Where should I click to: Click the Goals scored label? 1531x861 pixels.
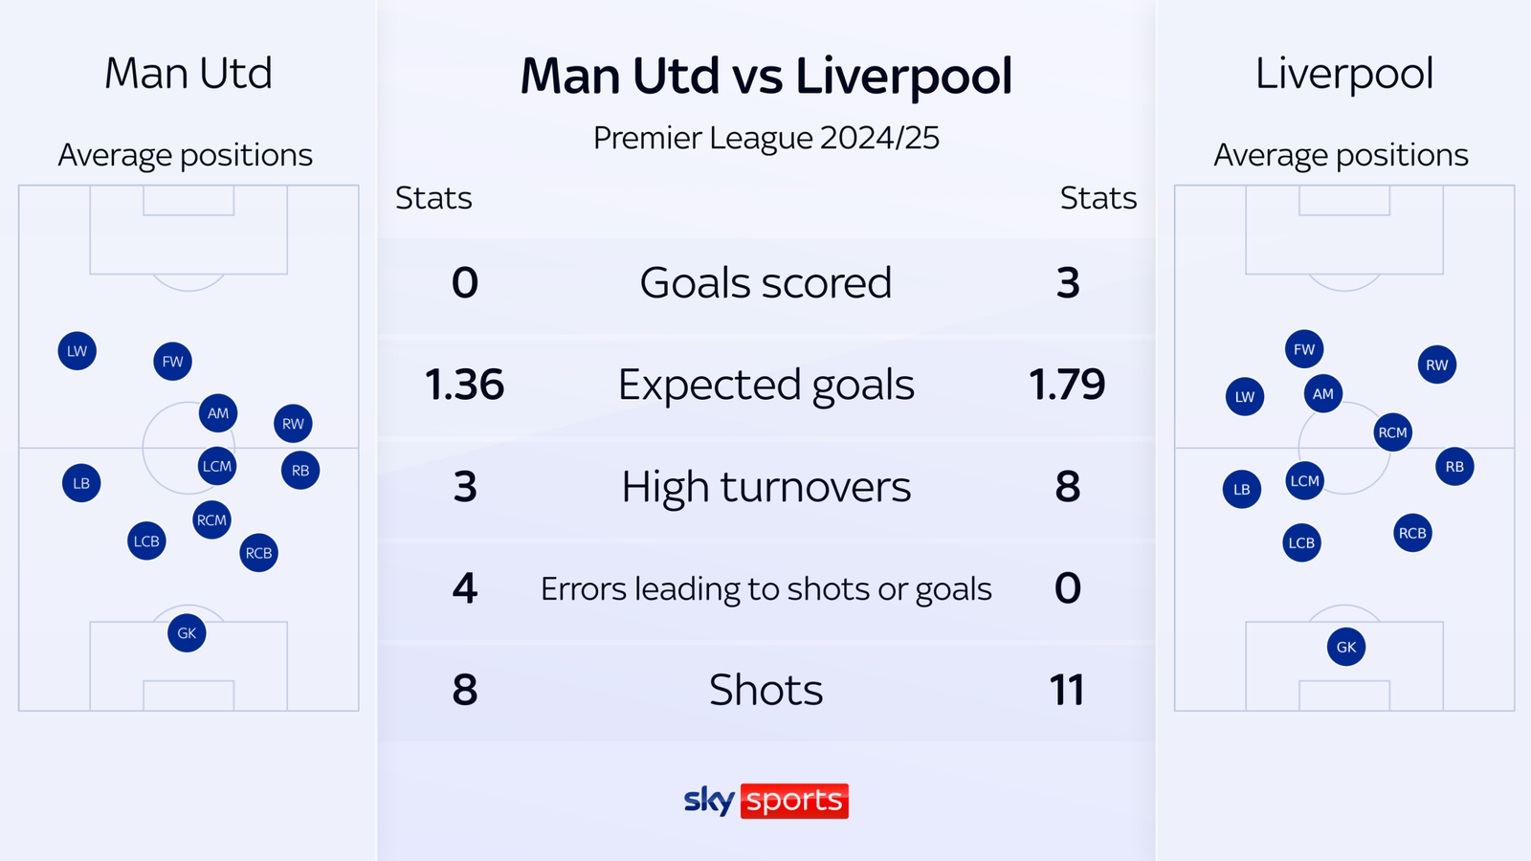pyautogui.click(x=765, y=283)
